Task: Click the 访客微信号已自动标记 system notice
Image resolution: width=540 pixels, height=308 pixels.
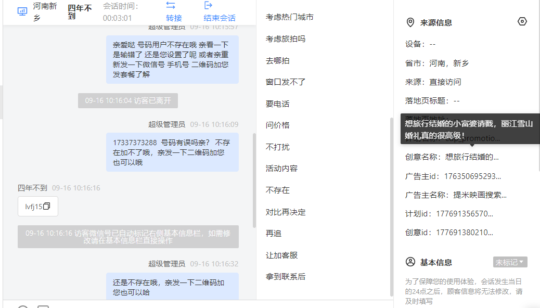Action: point(128,237)
